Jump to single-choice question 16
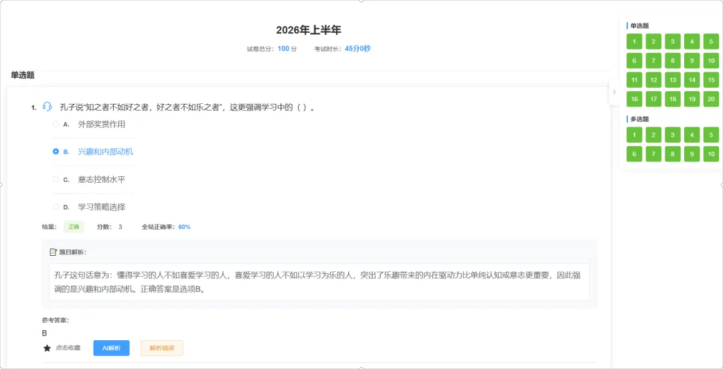Viewport: 723px width, 369px height. (x=635, y=99)
